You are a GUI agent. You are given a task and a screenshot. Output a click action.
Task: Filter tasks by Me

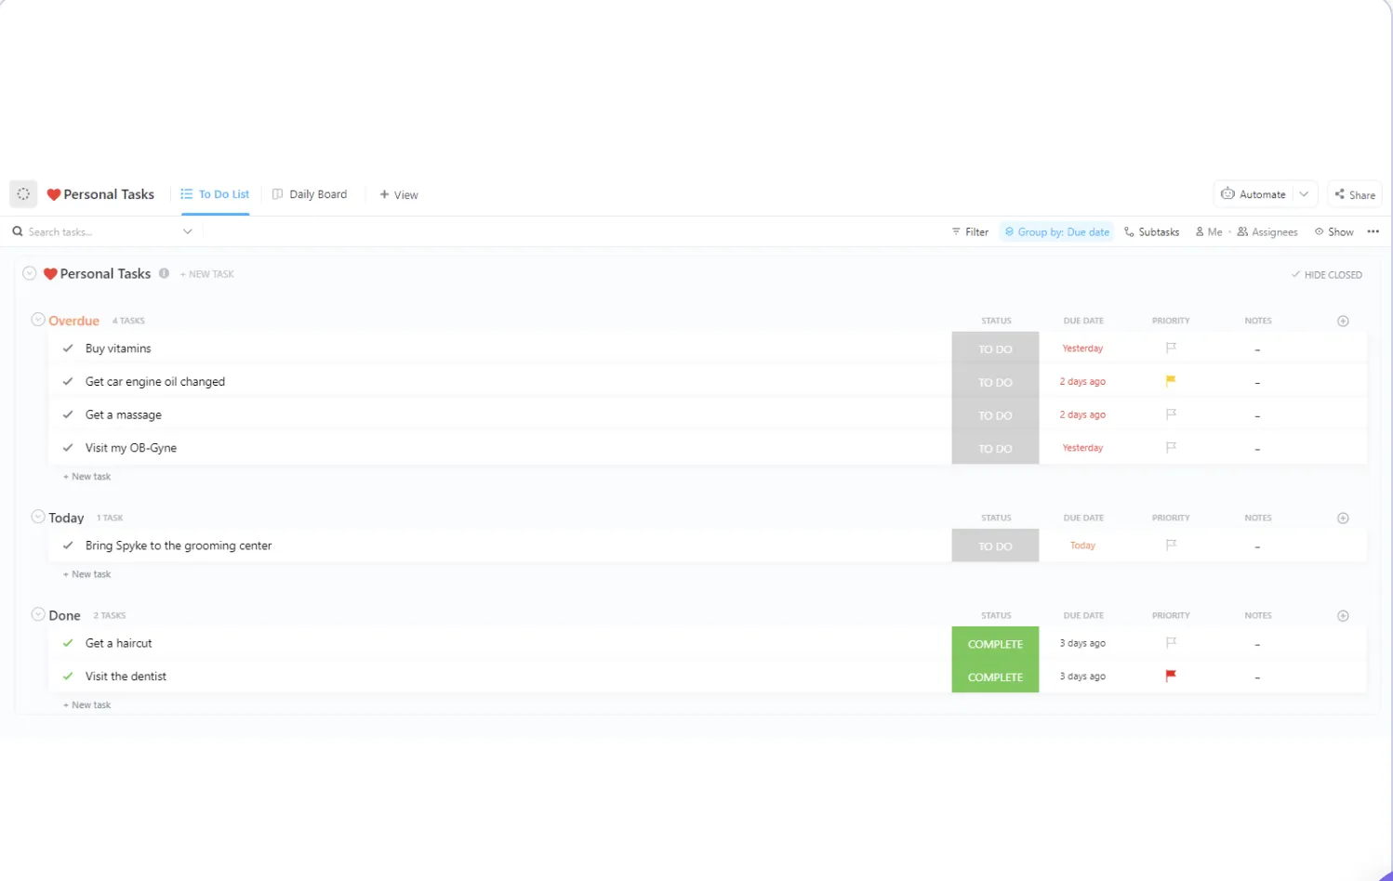[x=1209, y=231]
